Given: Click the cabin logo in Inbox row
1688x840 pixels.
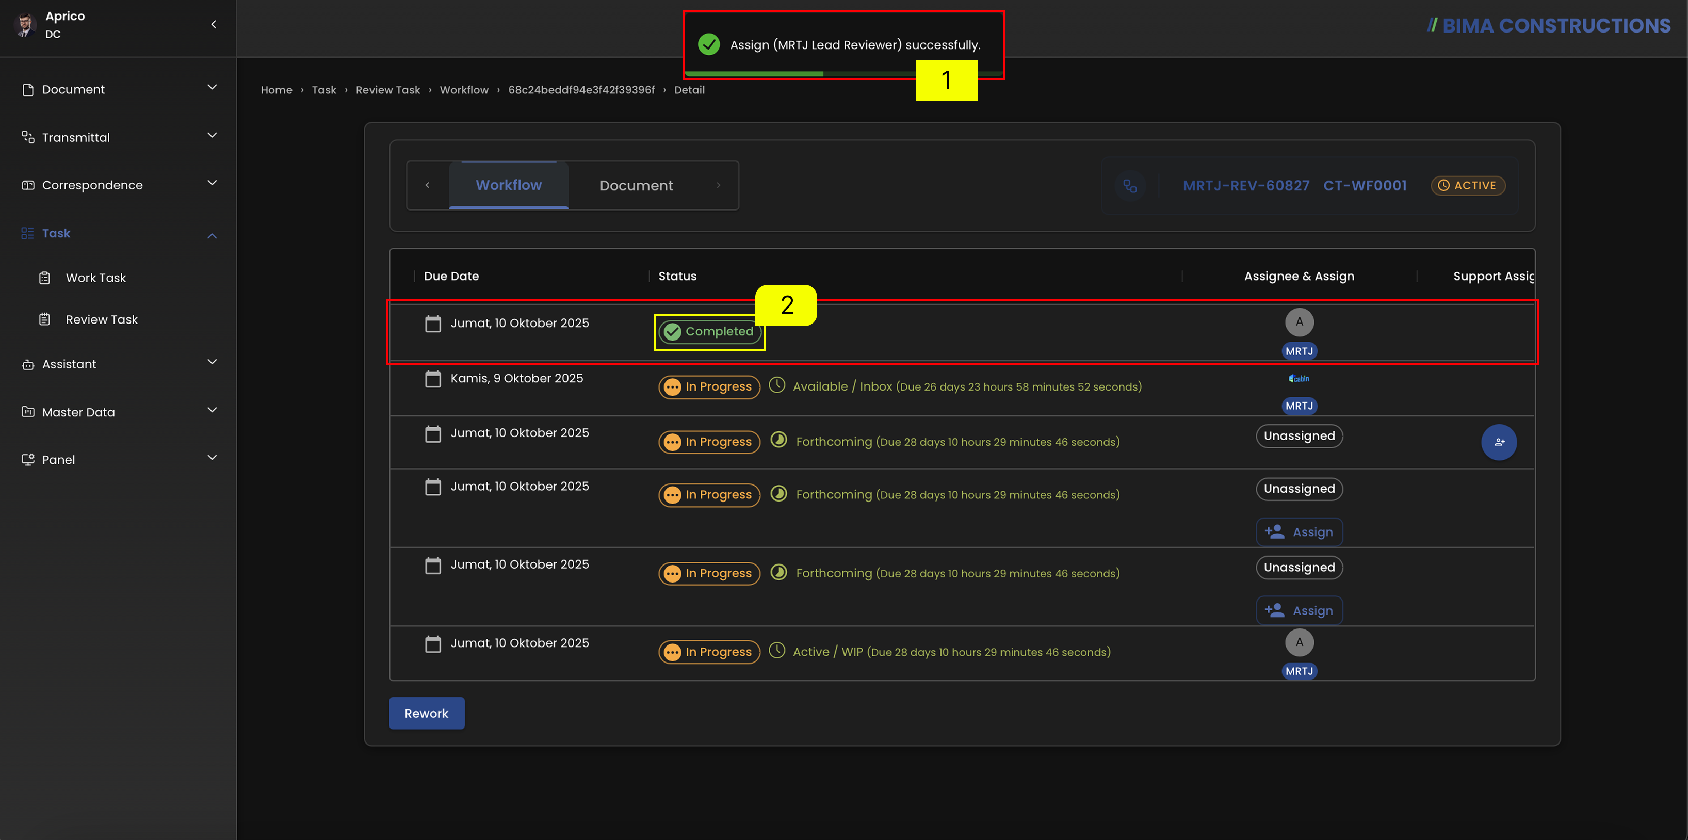Looking at the screenshot, I should point(1299,378).
